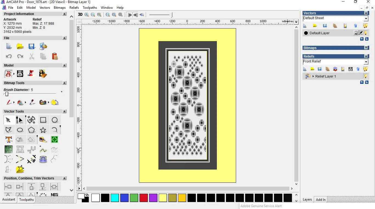375x209 pixels.
Task: Select the Zoom In tool
Action: coord(86,15)
